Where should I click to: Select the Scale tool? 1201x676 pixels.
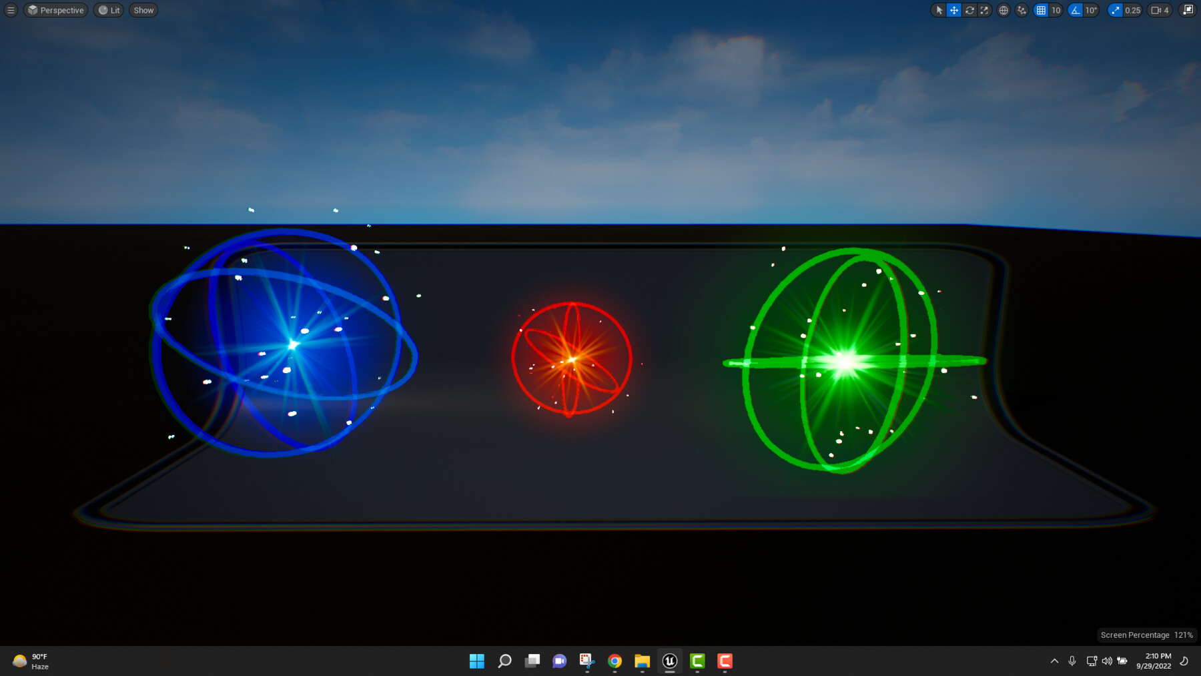[984, 10]
